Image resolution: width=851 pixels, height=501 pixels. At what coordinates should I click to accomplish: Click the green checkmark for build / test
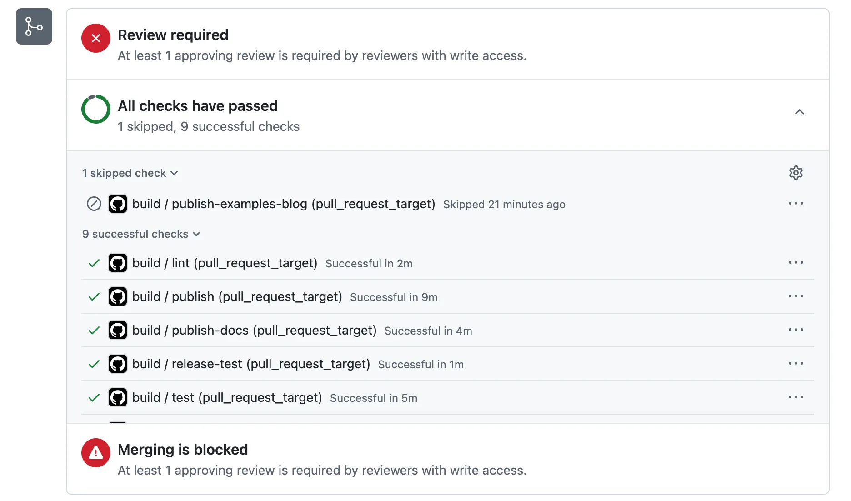tap(94, 398)
